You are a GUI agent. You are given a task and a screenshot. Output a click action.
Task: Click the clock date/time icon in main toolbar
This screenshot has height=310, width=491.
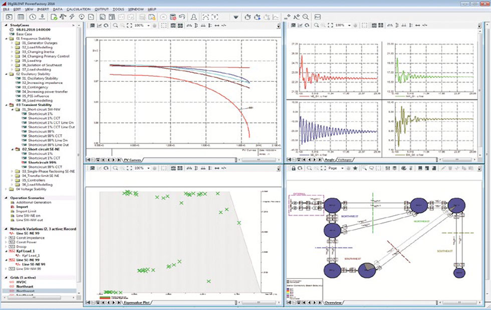point(32,17)
